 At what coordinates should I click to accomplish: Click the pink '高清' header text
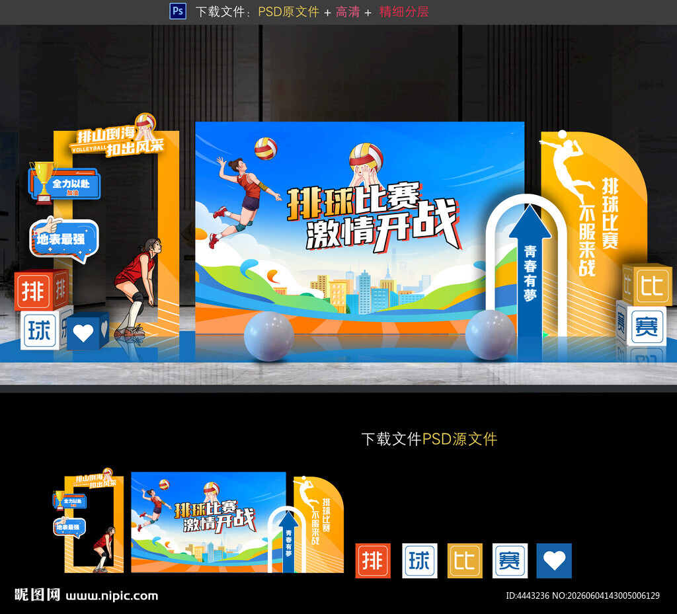pyautogui.click(x=348, y=12)
